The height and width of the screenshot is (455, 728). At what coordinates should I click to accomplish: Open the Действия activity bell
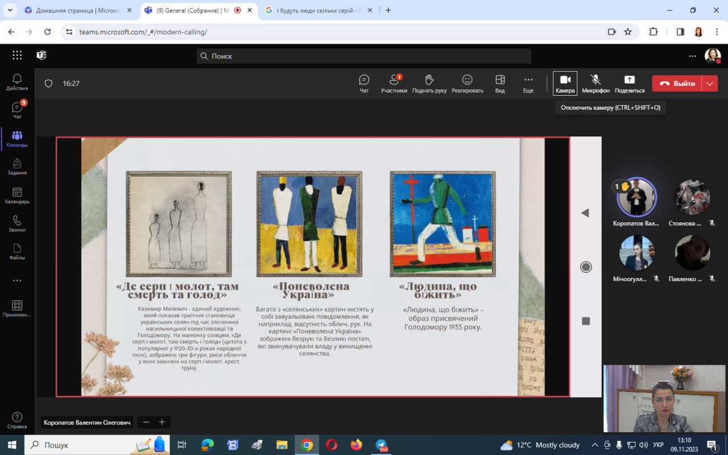[17, 82]
